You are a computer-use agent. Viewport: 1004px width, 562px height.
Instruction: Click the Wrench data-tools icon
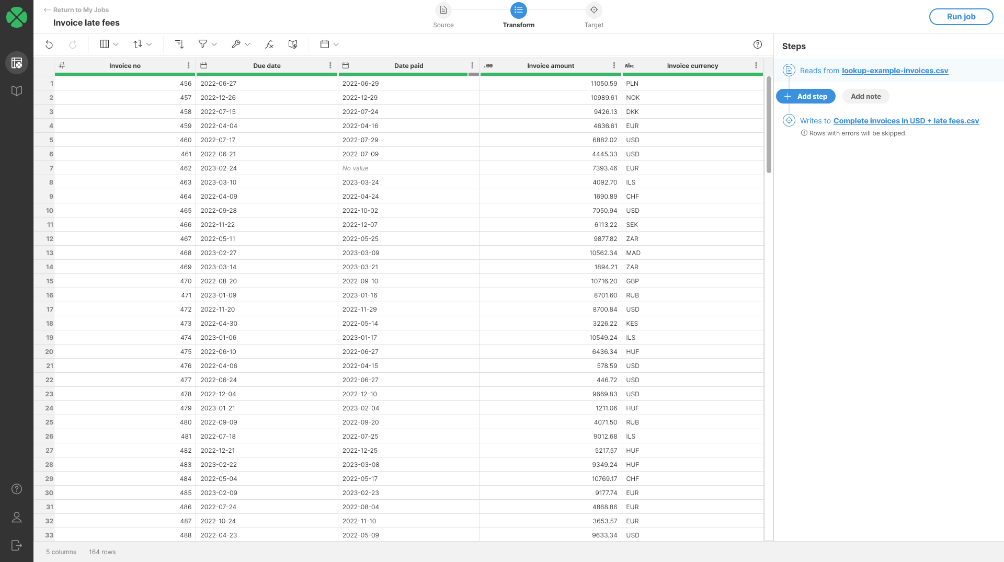point(236,44)
